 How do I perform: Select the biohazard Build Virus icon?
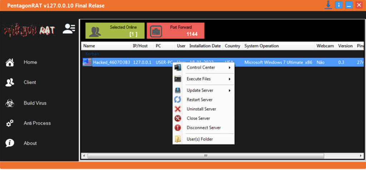pos(10,103)
